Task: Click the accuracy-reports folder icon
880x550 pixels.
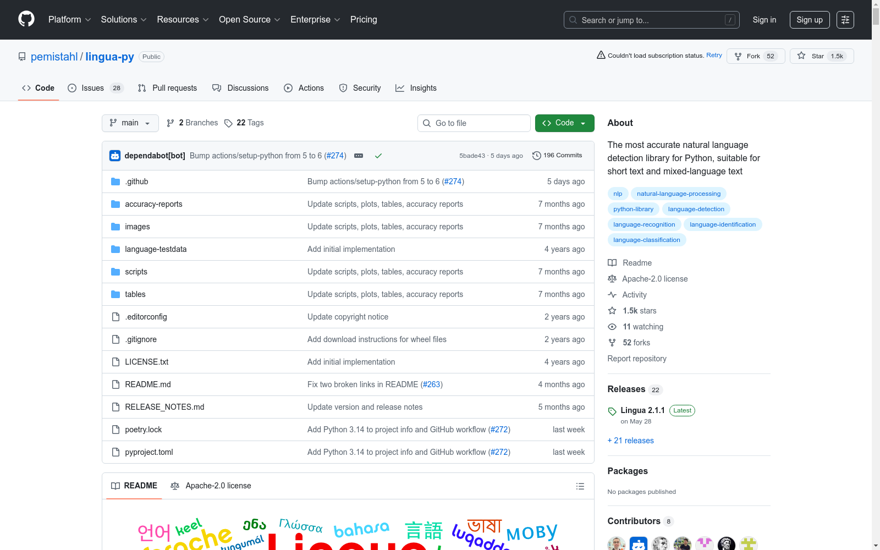Action: coord(116,204)
